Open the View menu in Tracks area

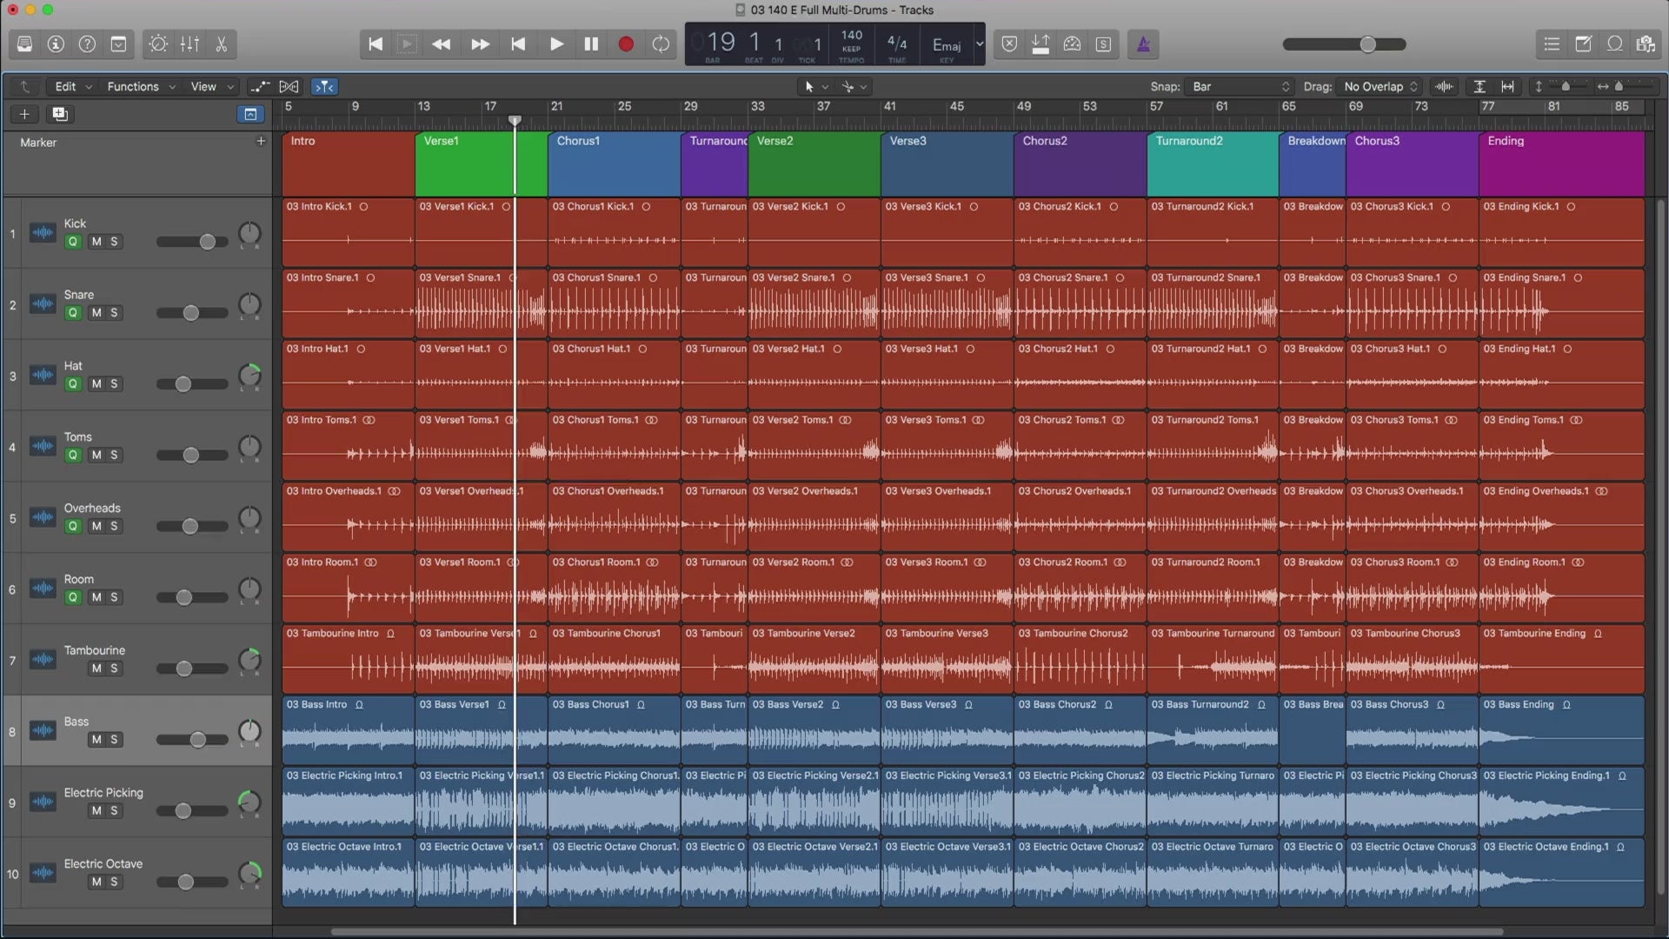point(212,86)
